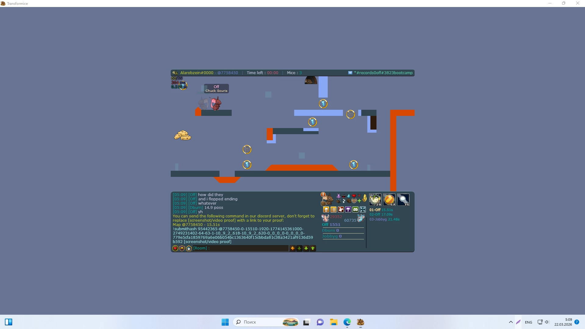Select the clapping hands emote
The width and height of the screenshot is (585, 329).
[338, 201]
